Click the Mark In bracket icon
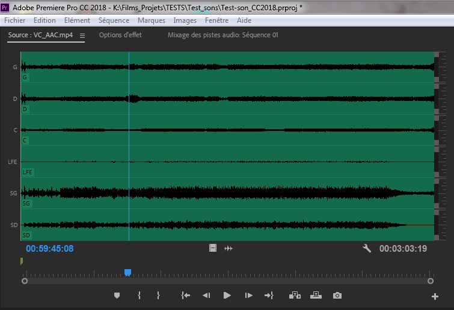This screenshot has height=310, width=454. (139, 295)
